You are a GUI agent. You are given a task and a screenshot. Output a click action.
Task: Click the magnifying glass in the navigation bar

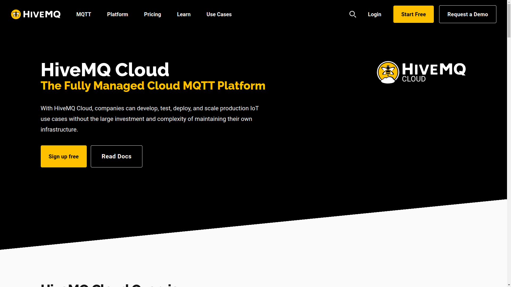(353, 14)
